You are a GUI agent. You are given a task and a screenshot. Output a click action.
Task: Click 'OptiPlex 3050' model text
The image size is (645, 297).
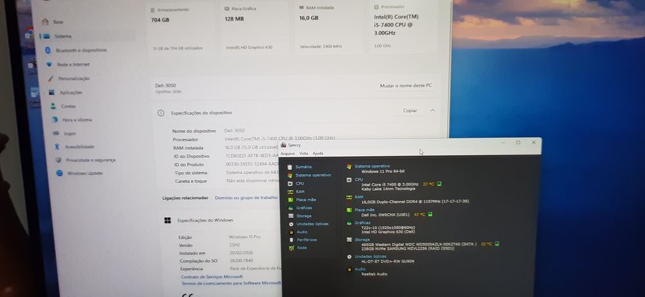(168, 92)
